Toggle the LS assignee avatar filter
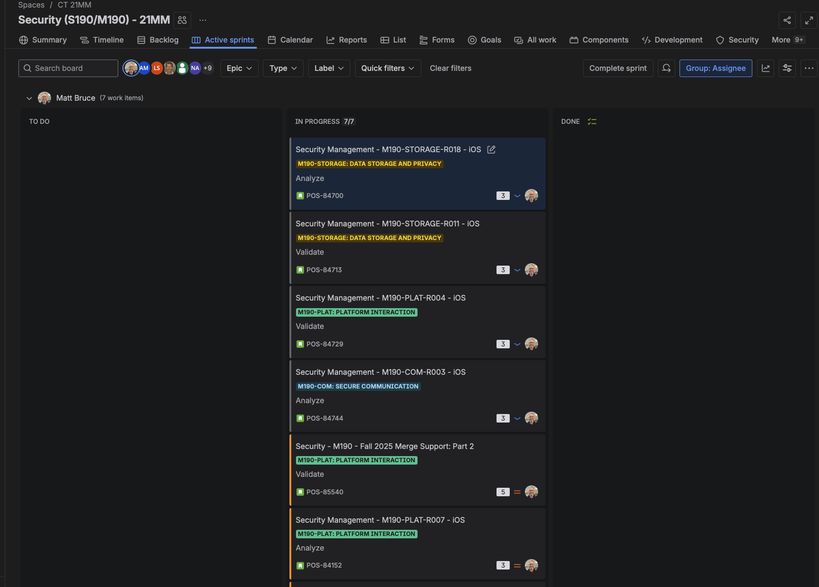 [x=157, y=68]
